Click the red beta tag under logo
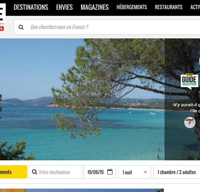The height and width of the screenshot is (192, 200). pyautogui.click(x=2, y=28)
